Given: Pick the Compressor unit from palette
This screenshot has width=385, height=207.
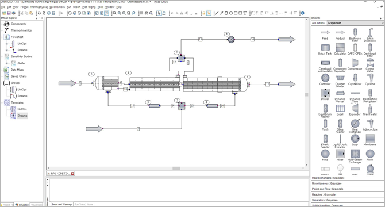Looking at the screenshot, I should [355, 63].
